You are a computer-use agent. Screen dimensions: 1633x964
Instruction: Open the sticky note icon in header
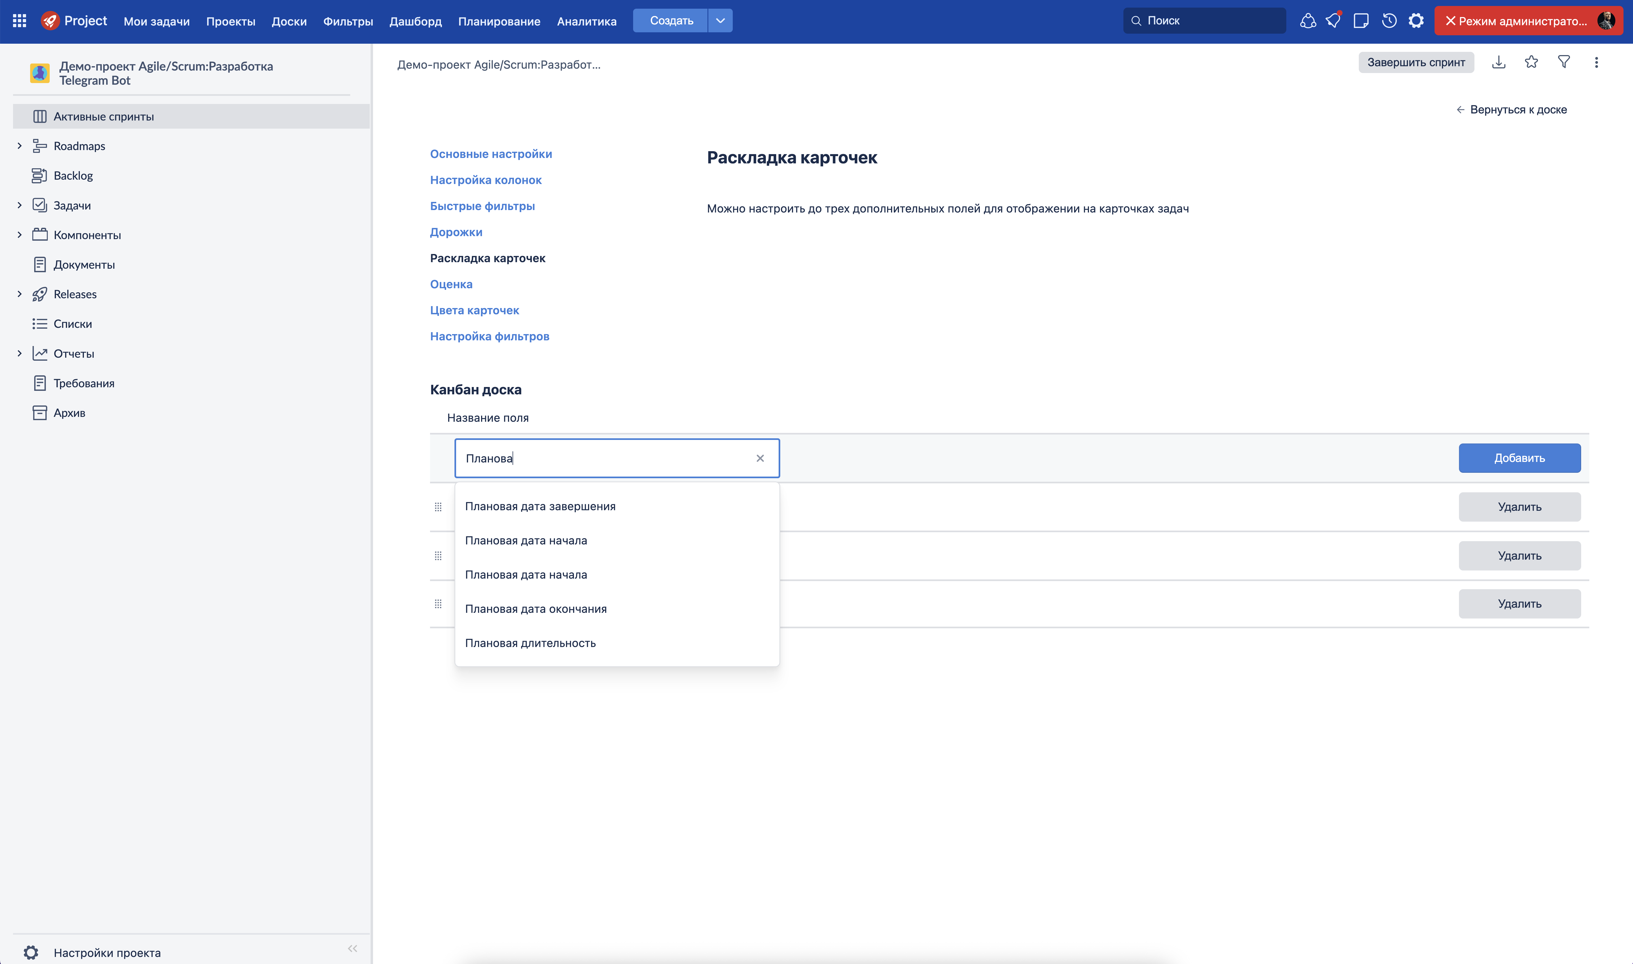(1361, 21)
